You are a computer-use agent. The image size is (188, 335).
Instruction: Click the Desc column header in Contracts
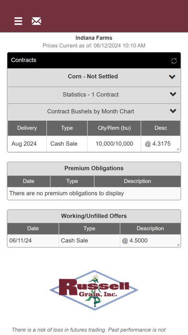[x=161, y=128]
